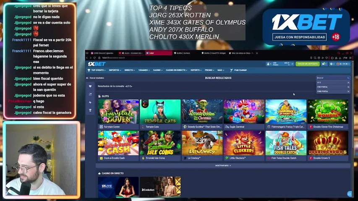Open Cock-a-Doodle Cash slot
358x201 pixels.
pos(118,145)
